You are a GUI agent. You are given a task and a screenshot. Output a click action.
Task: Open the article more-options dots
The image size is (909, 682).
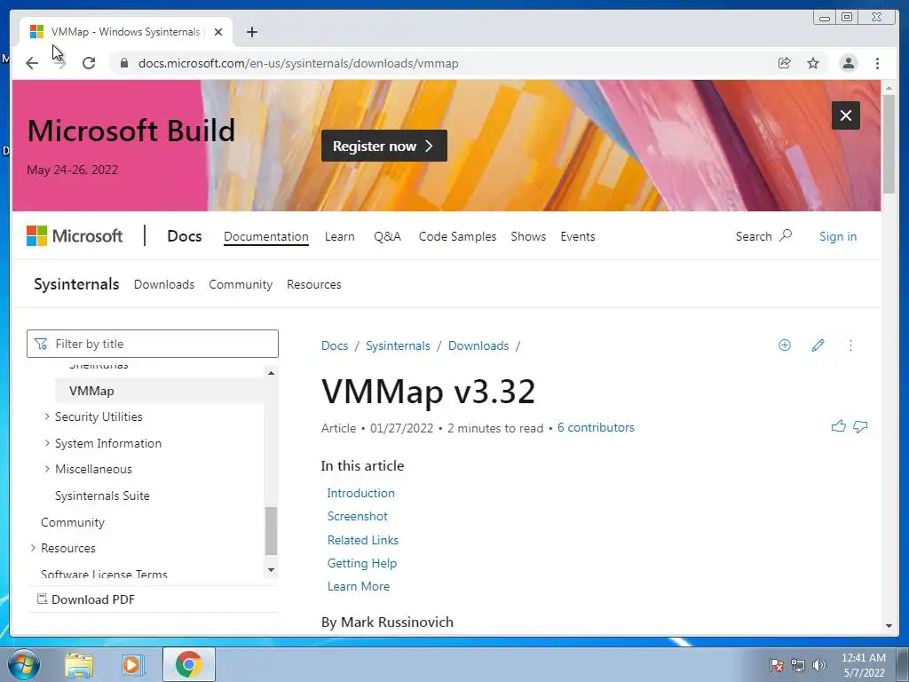850,345
